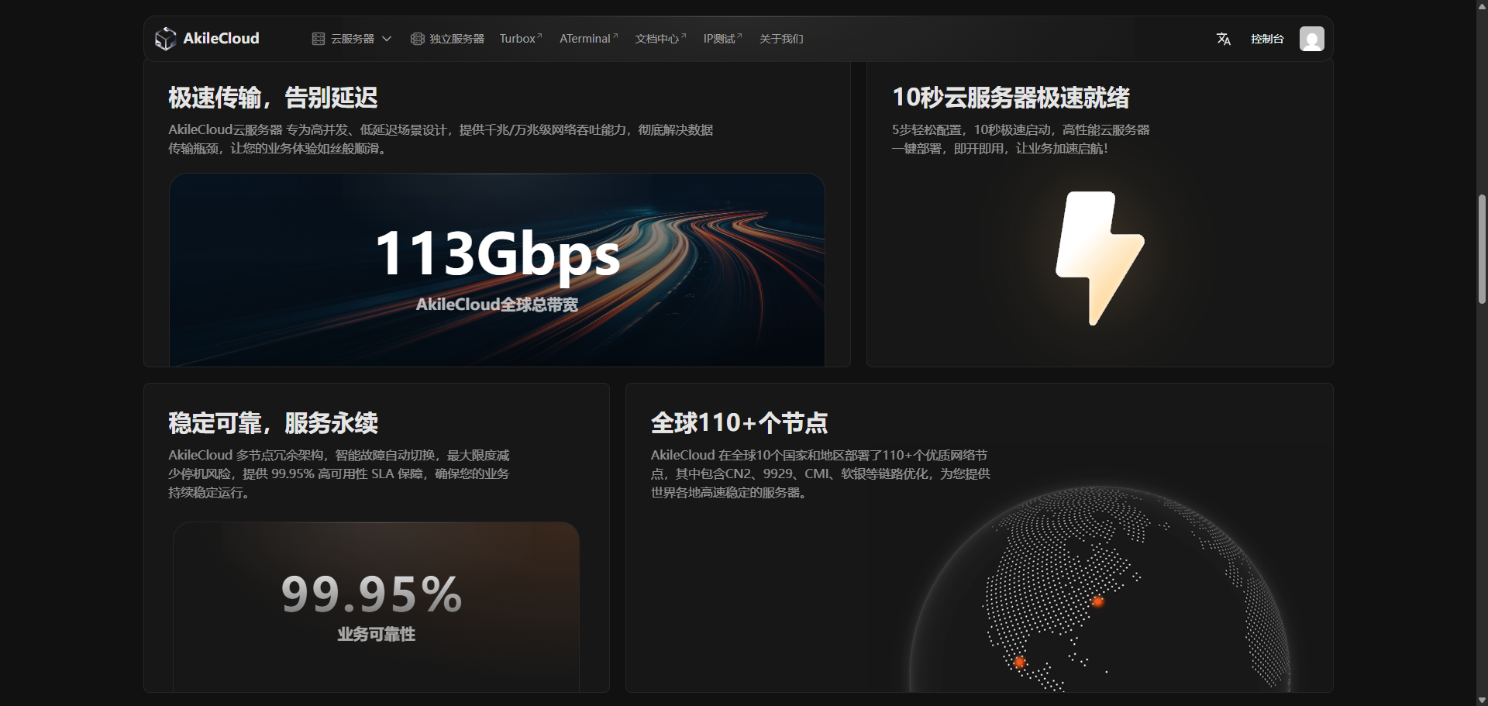Select the 10秒云服务器极速就绪 heading
This screenshot has height=706, width=1488.
pos(1011,98)
